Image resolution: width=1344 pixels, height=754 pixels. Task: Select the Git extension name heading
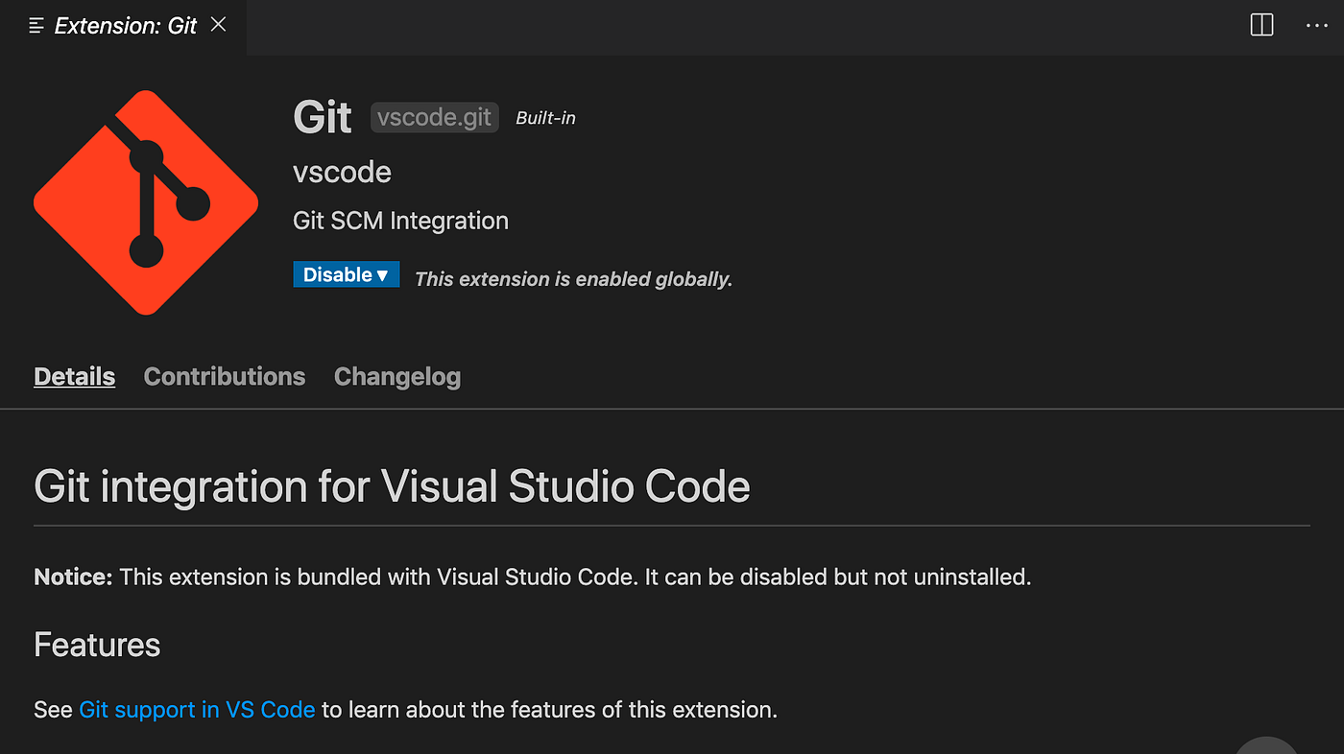[323, 116]
